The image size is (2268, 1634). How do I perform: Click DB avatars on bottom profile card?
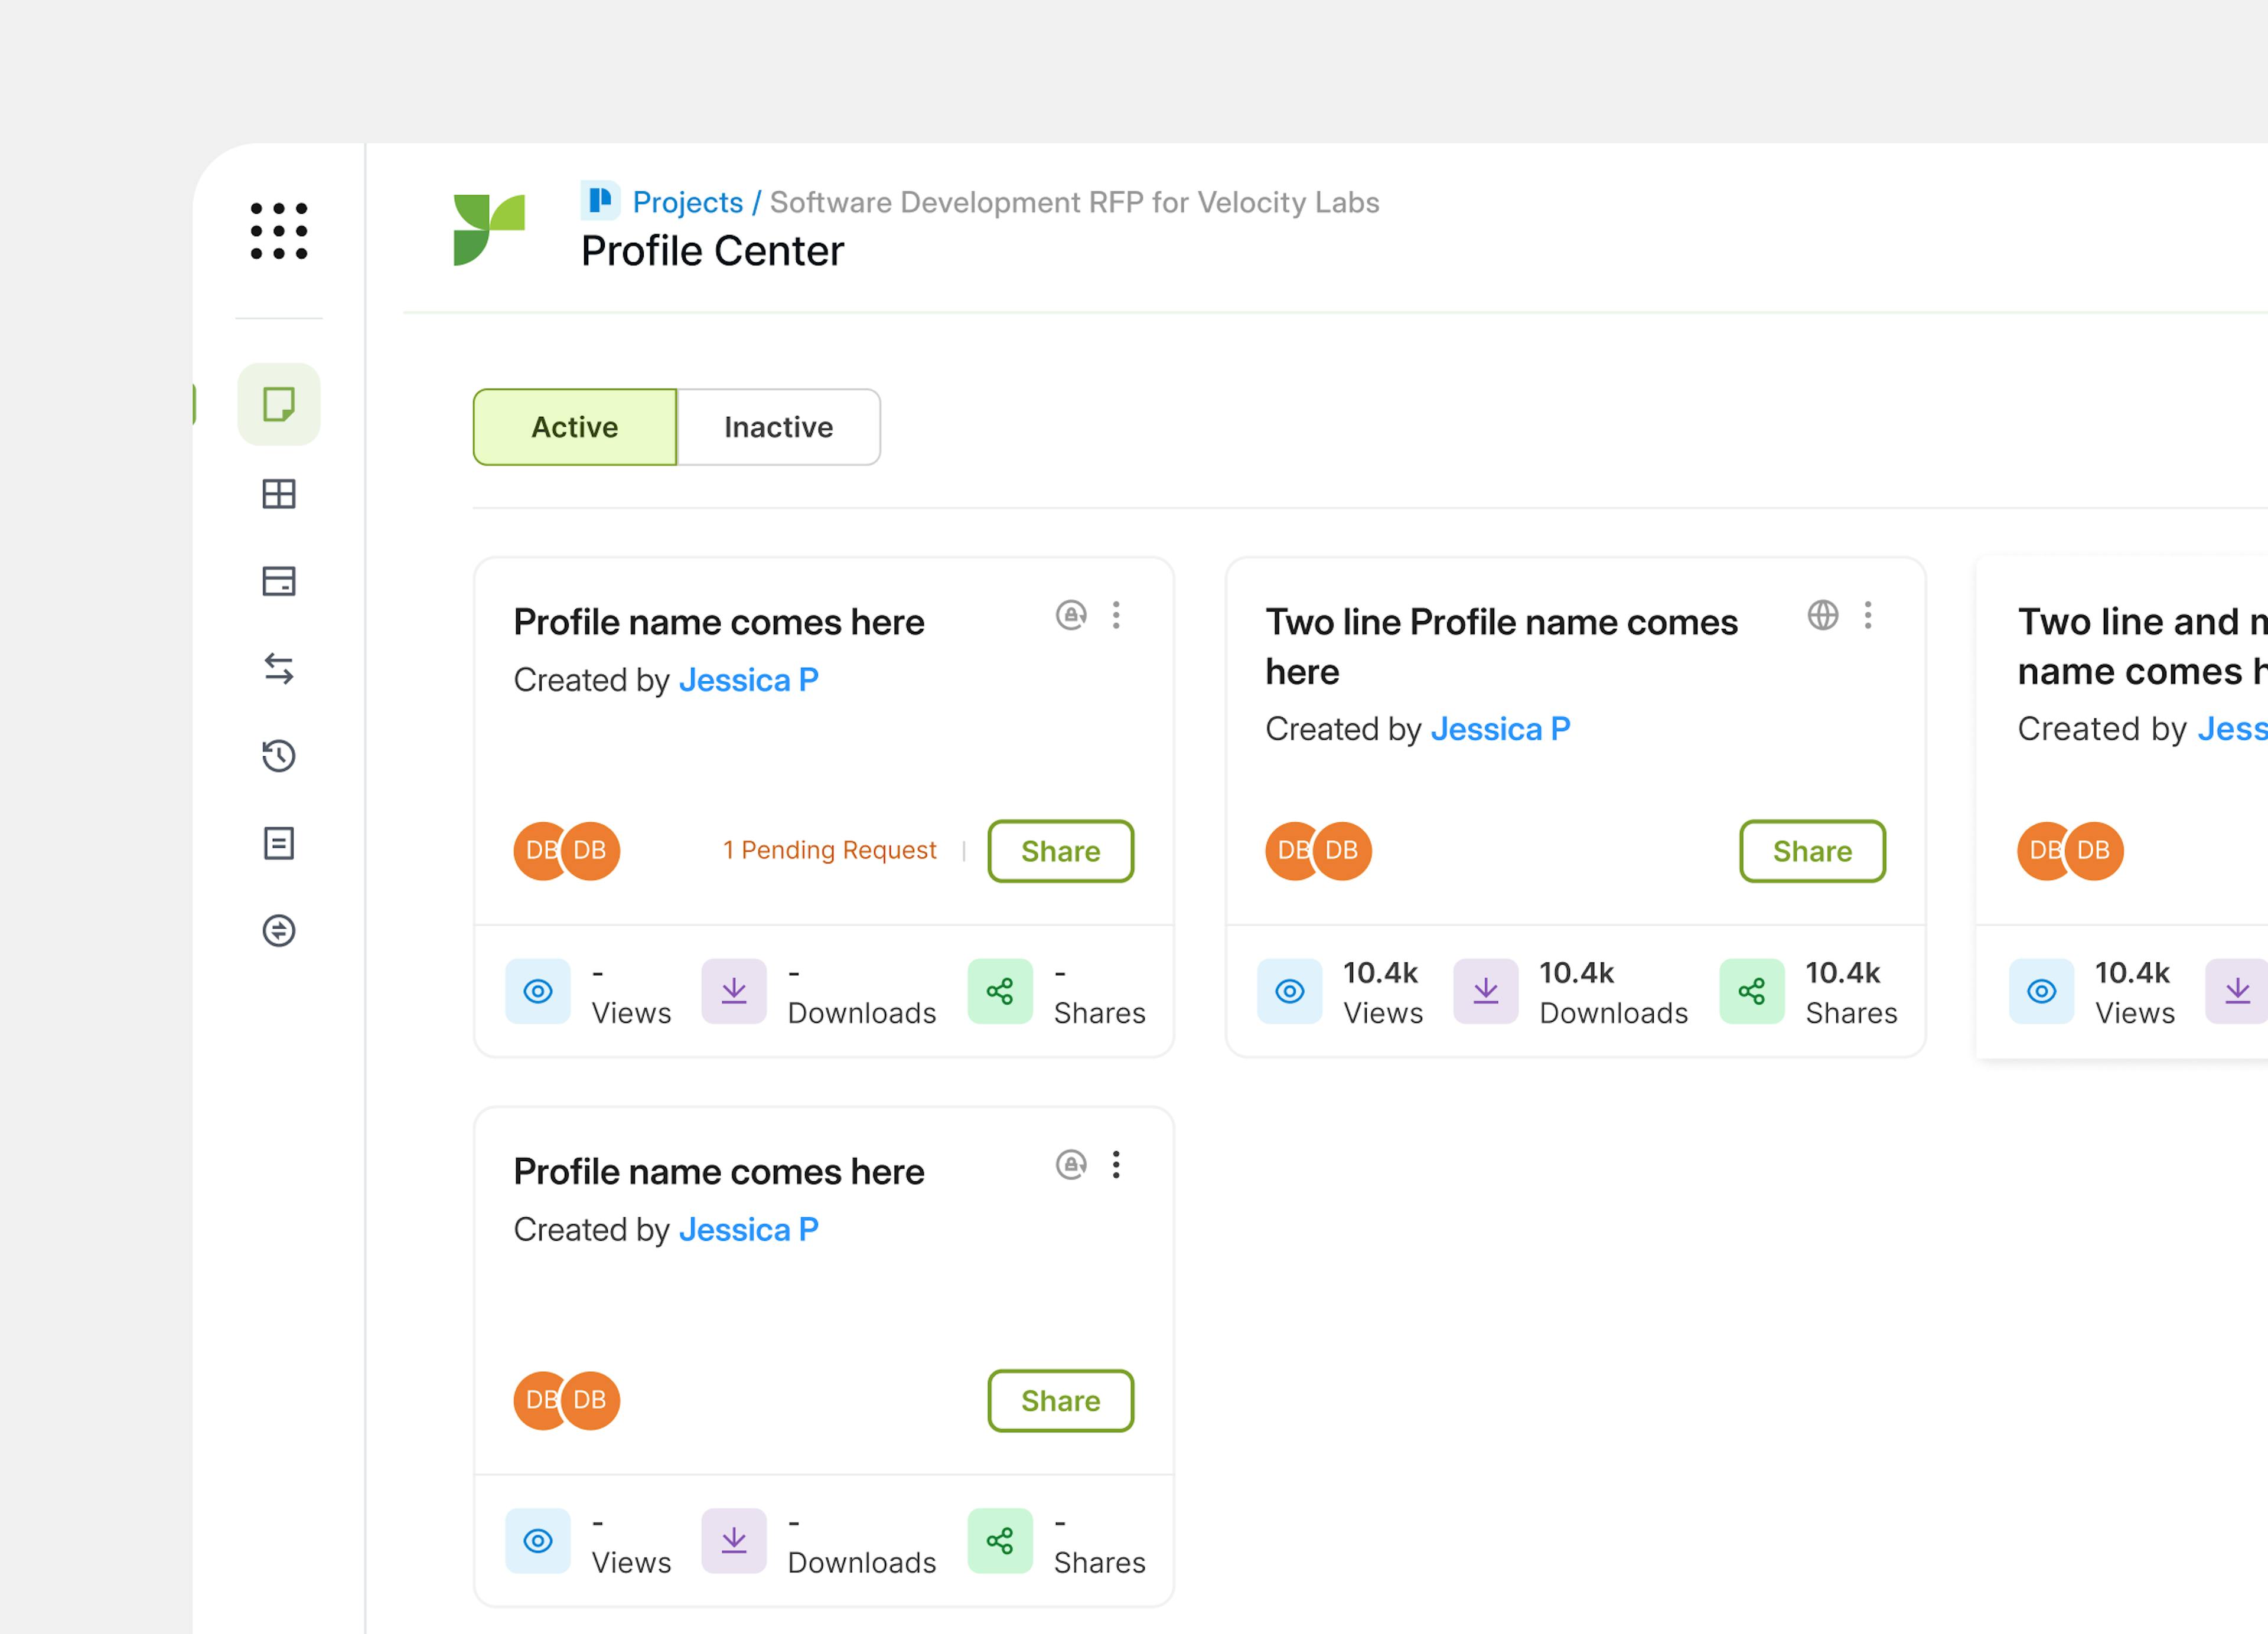[567, 1400]
